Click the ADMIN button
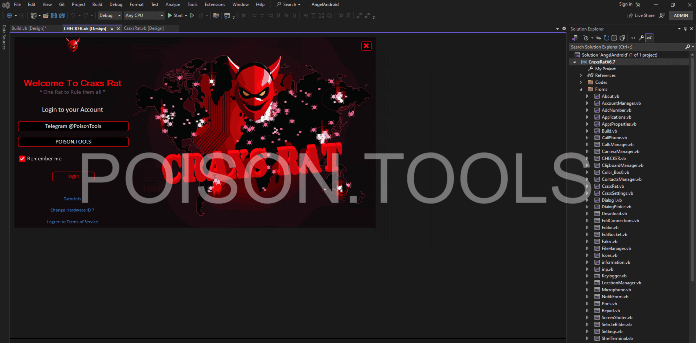Screen dimensions: 696x343 point(681,16)
